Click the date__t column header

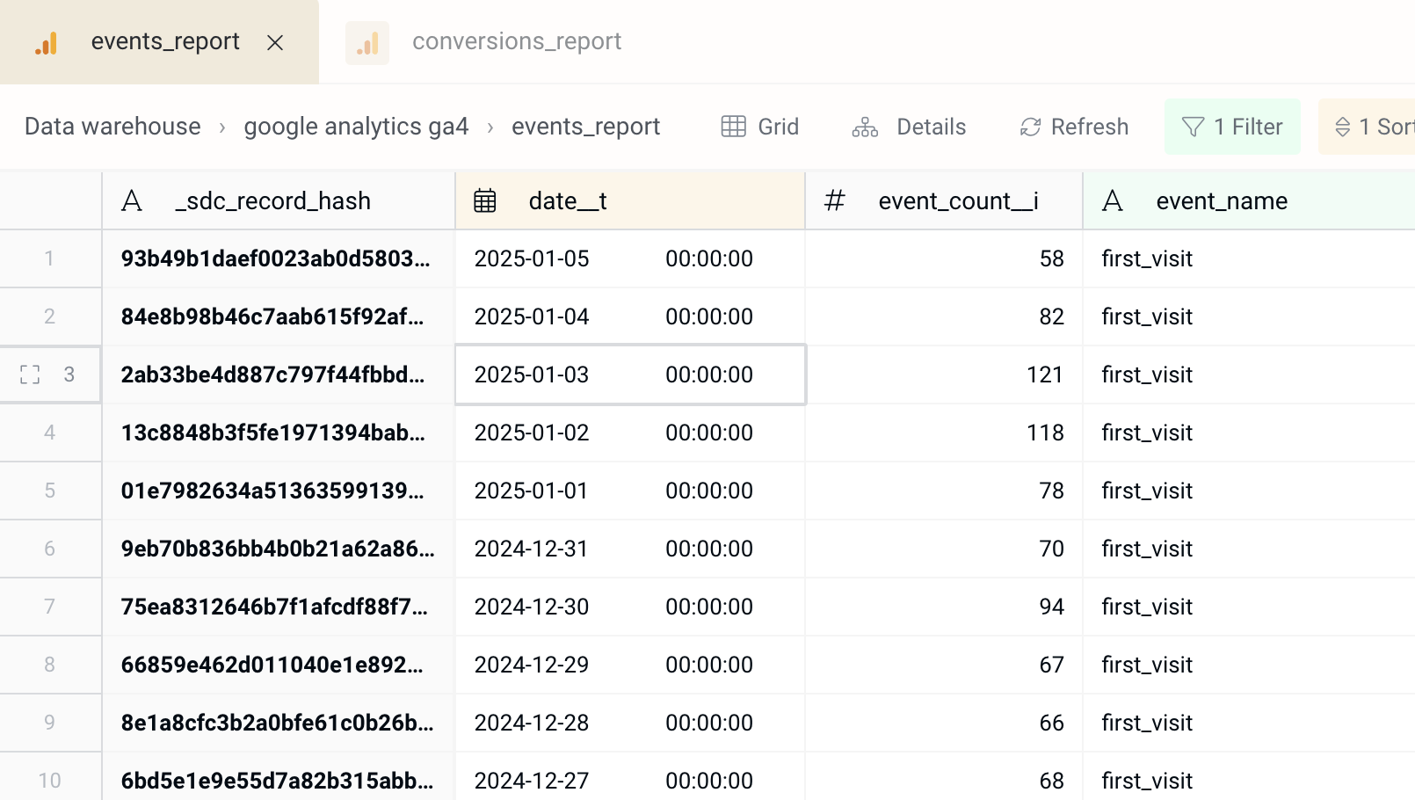[630, 201]
